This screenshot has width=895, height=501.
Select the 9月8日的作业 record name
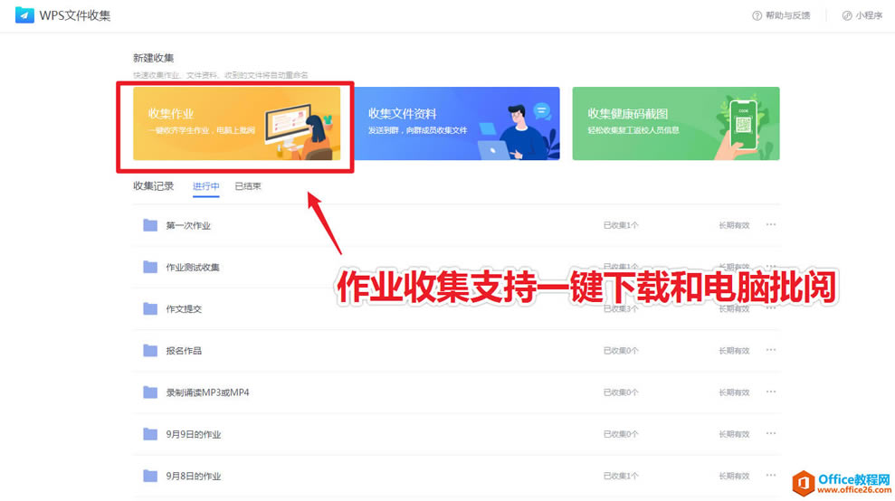[194, 476]
